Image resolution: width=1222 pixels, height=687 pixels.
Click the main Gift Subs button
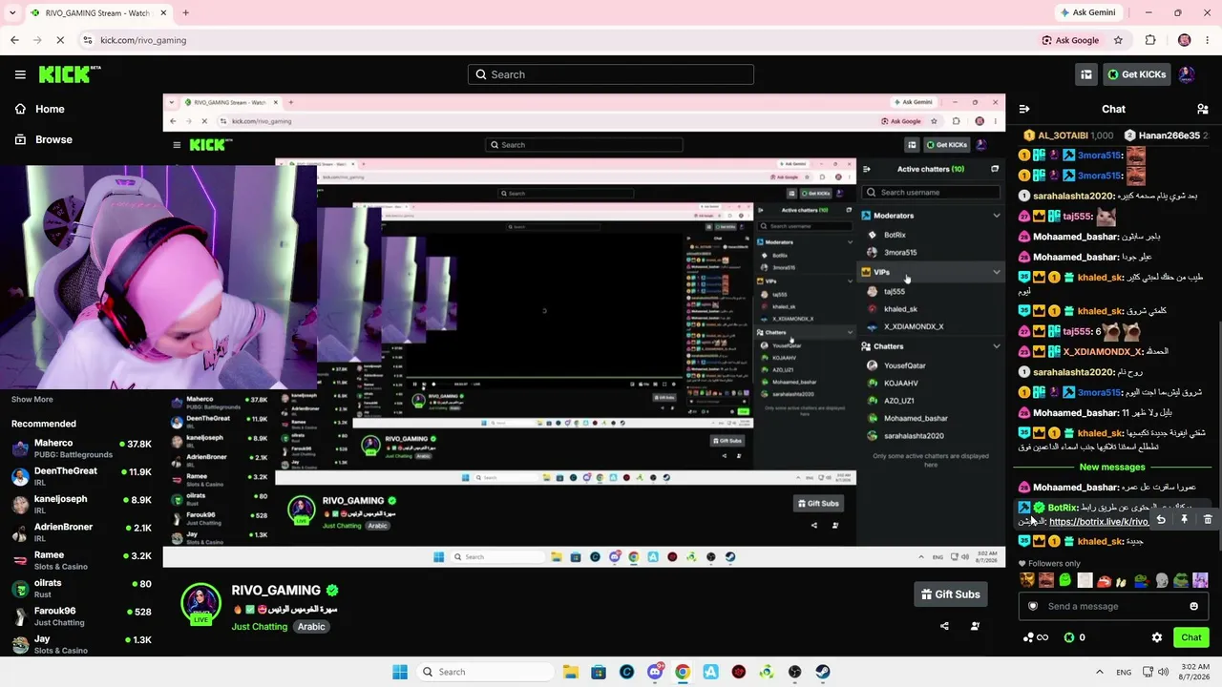coord(950,594)
